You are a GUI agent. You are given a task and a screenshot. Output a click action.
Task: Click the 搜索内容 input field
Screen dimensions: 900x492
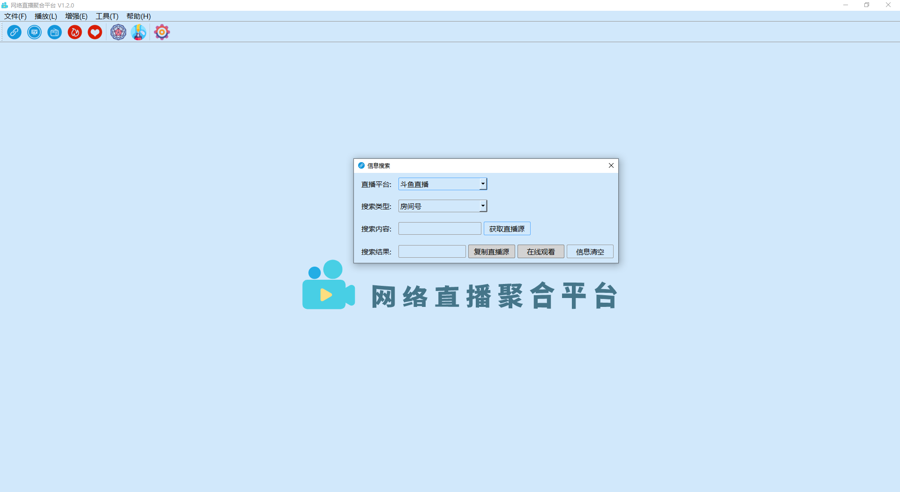click(x=440, y=229)
